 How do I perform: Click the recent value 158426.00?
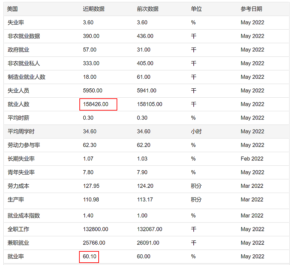point(96,104)
